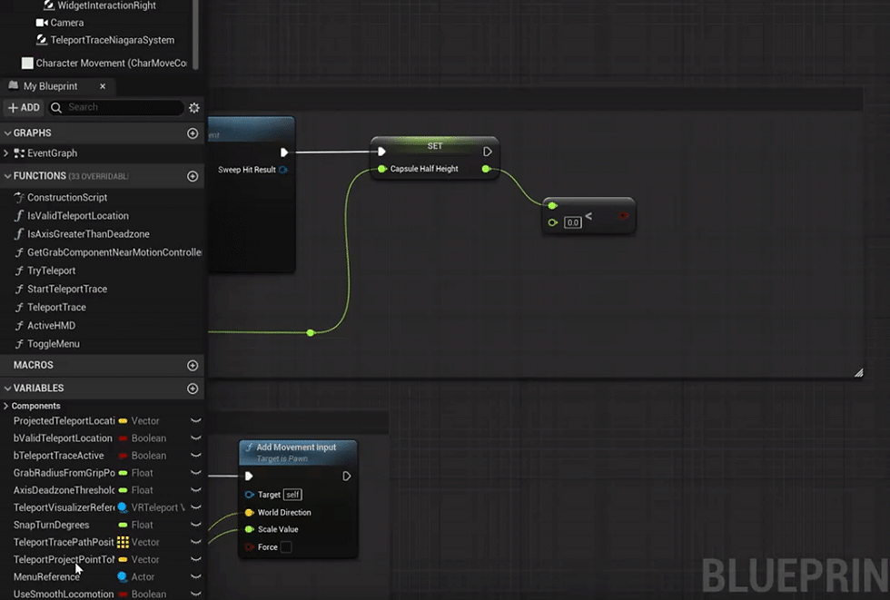The image size is (890, 600).
Task: Click SET node execution input pin
Action: point(381,152)
